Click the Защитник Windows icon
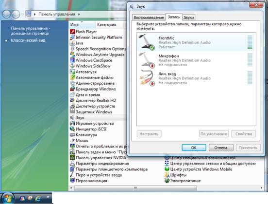The image size is (268, 204). coord(72,112)
